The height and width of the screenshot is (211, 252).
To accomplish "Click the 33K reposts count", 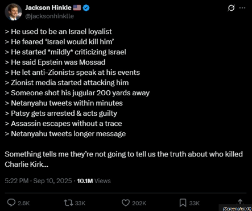I will point(80,203).
